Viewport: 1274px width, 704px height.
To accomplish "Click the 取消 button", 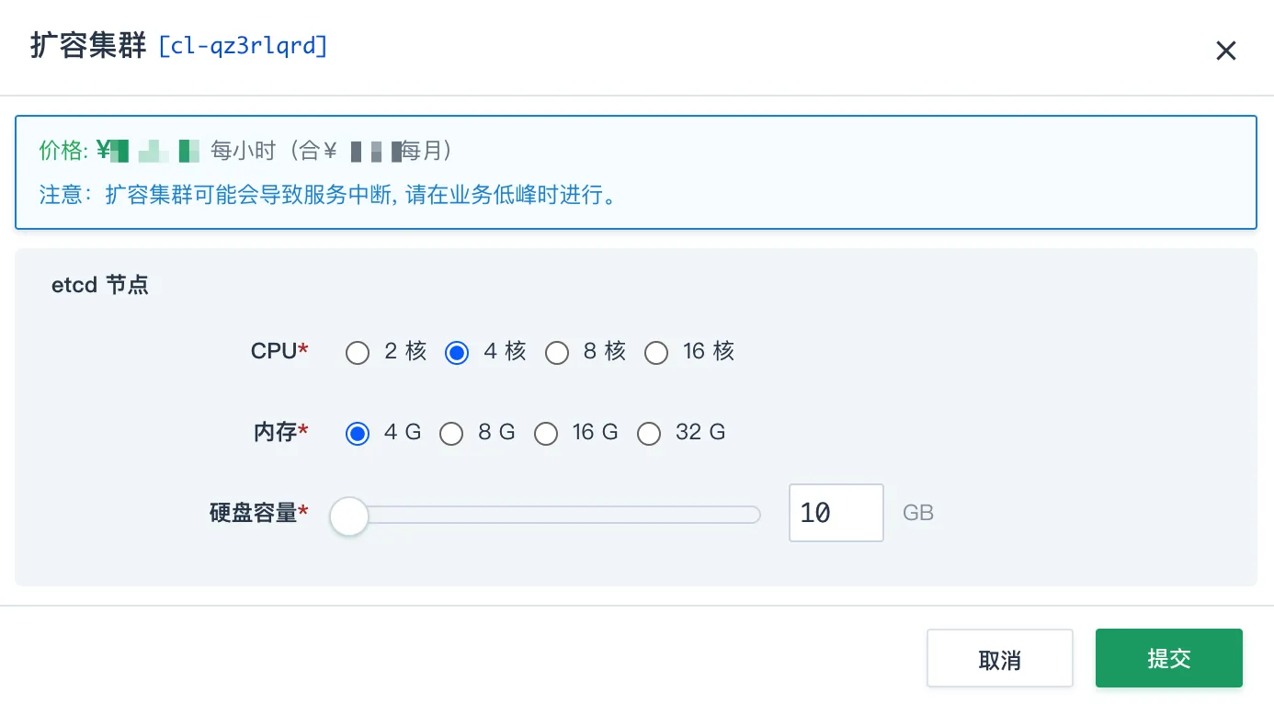I will point(1000,658).
